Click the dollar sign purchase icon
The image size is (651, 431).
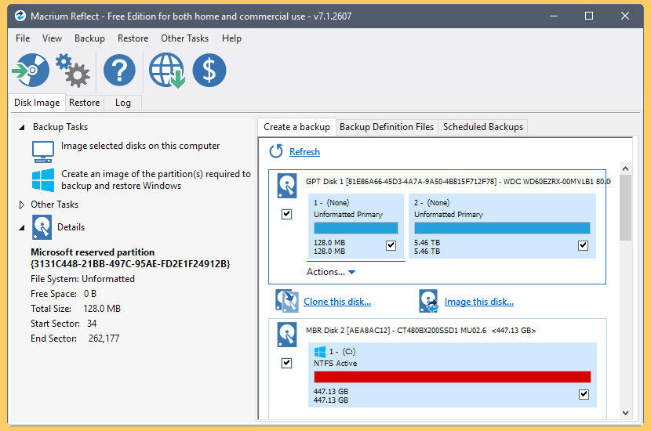pyautogui.click(x=209, y=70)
